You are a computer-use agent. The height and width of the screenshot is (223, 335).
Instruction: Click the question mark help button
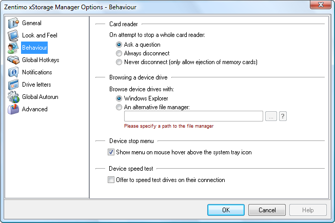pos(283,116)
